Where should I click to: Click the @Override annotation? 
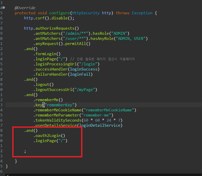click(25, 8)
